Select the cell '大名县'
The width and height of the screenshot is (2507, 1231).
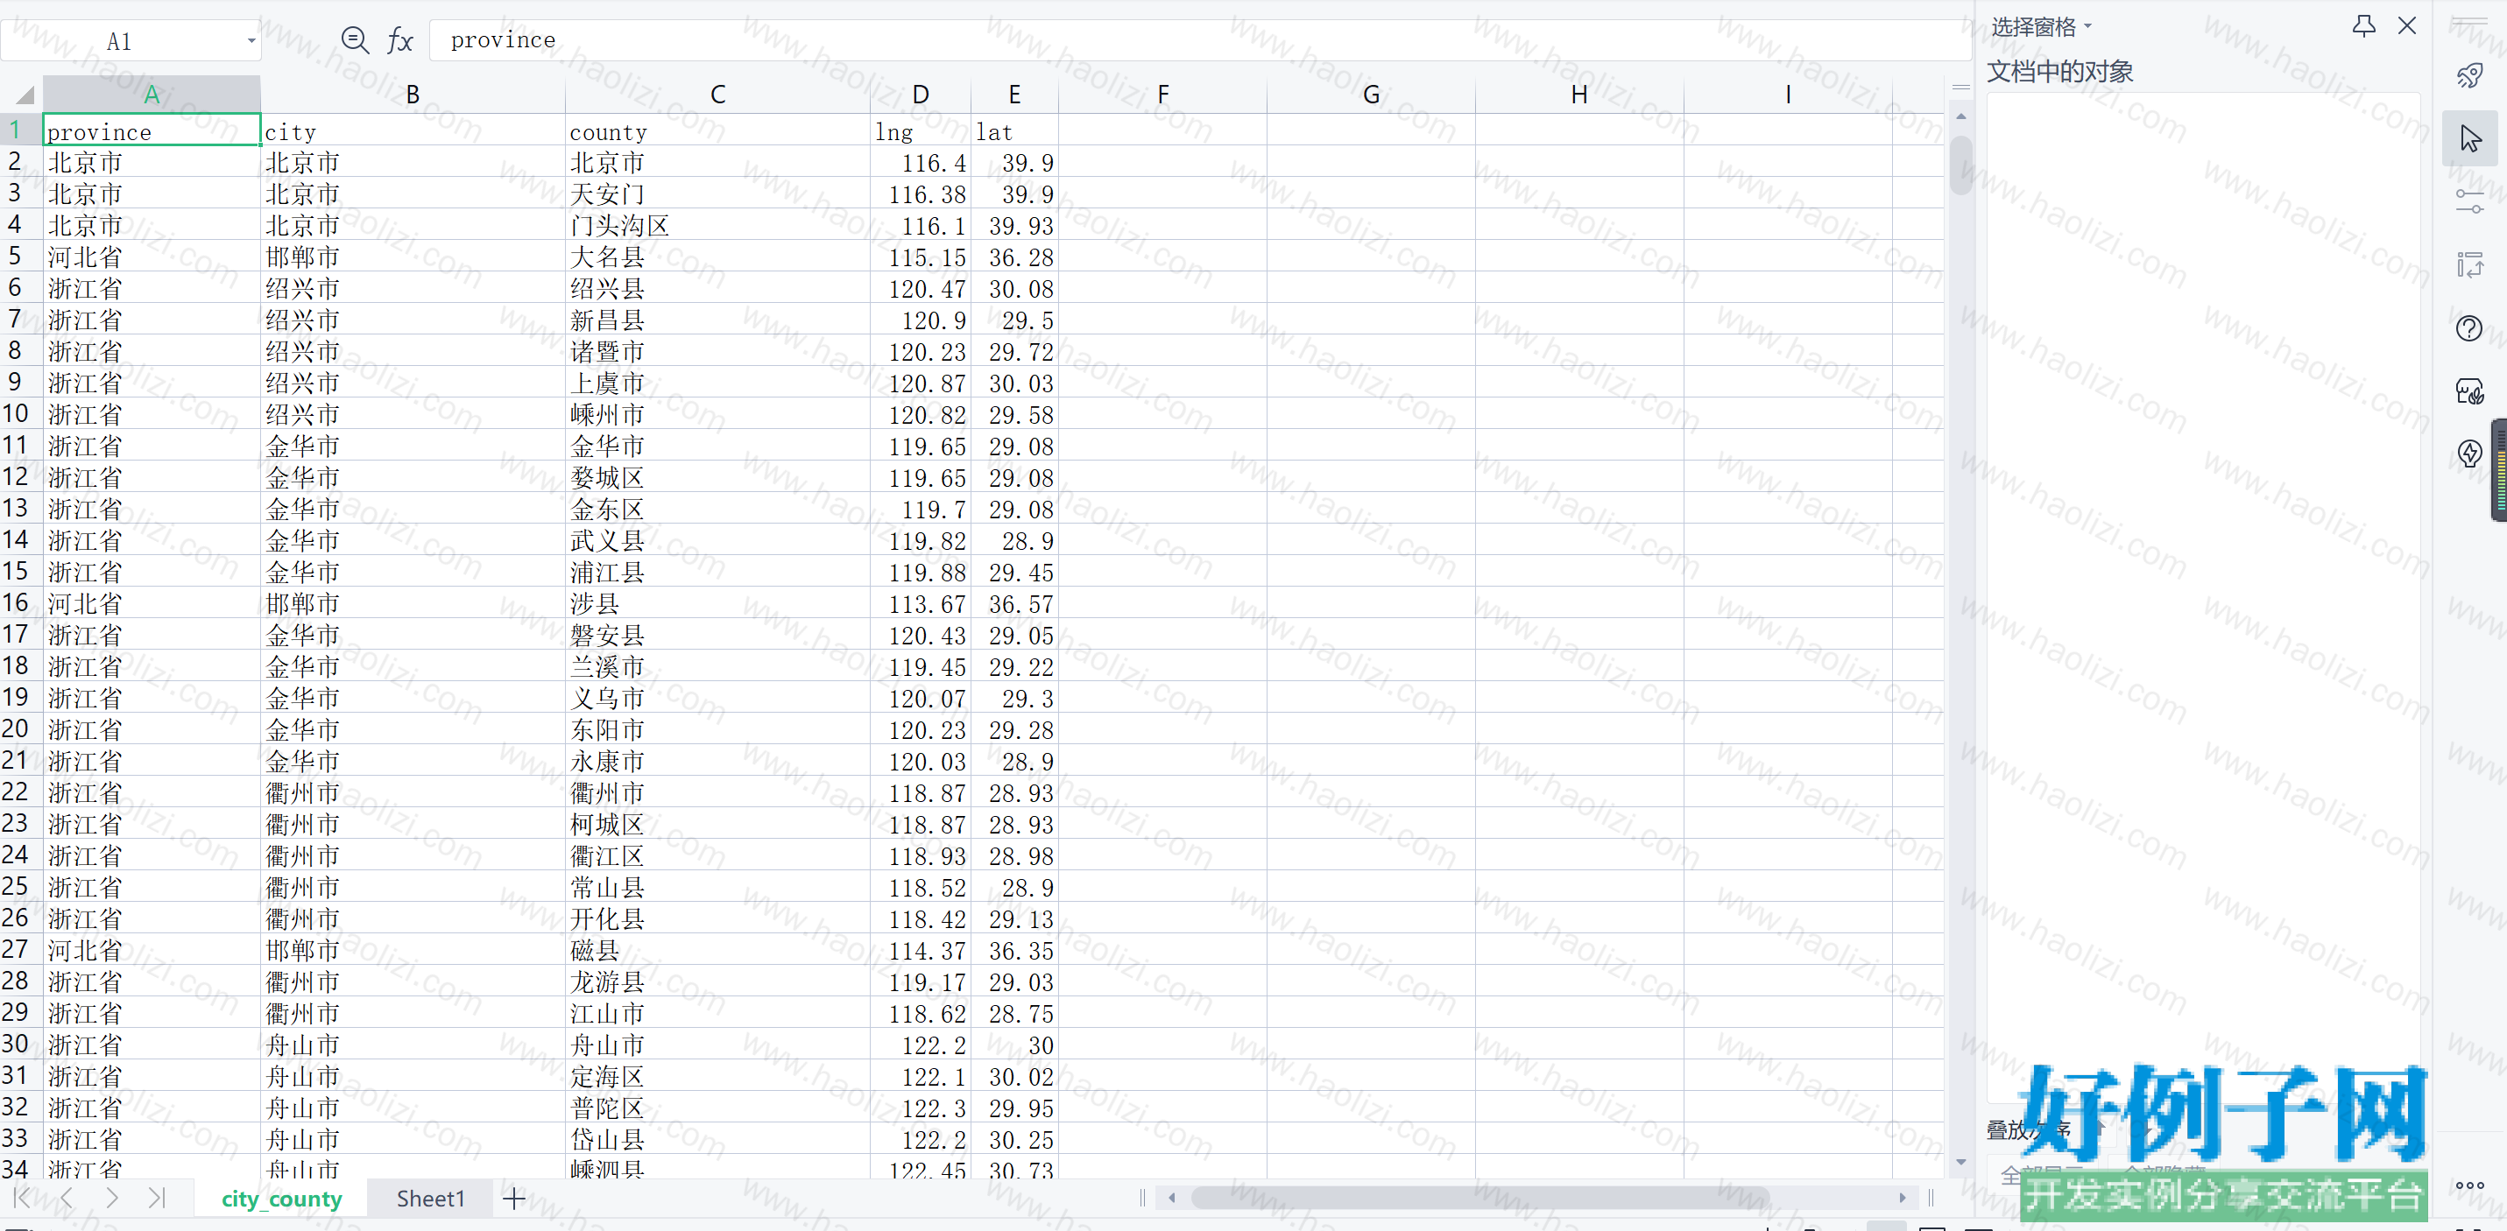pyautogui.click(x=718, y=257)
